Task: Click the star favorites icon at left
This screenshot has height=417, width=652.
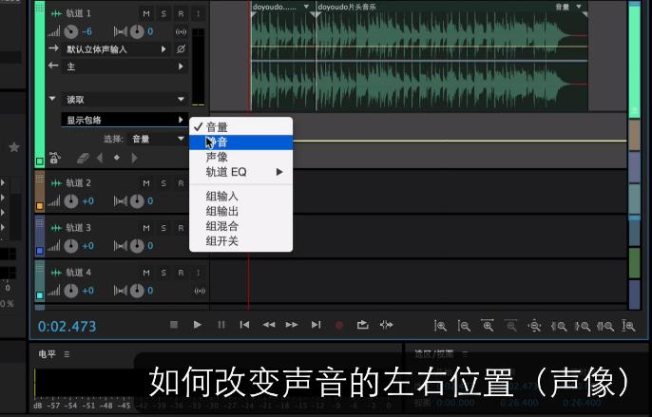Action: coord(14,147)
